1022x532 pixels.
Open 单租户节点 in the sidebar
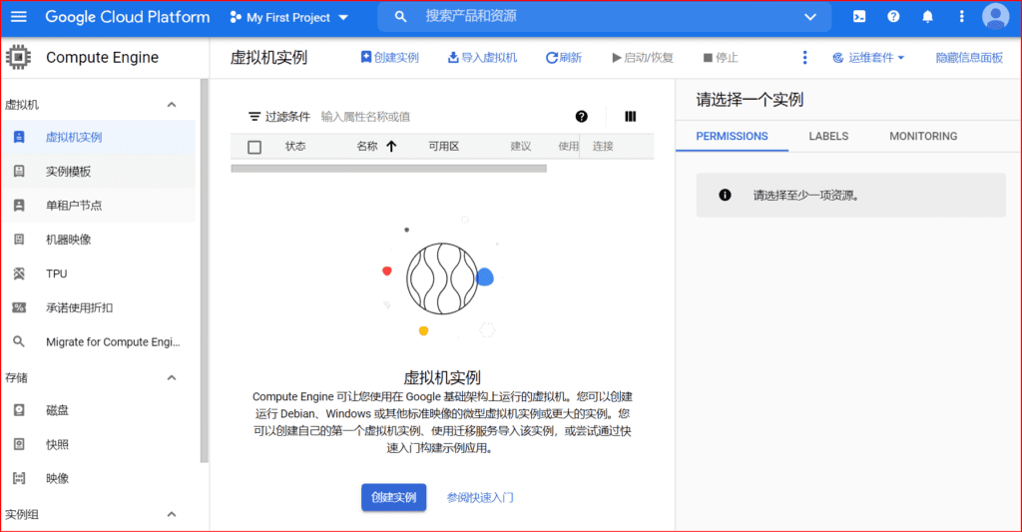click(x=98, y=206)
